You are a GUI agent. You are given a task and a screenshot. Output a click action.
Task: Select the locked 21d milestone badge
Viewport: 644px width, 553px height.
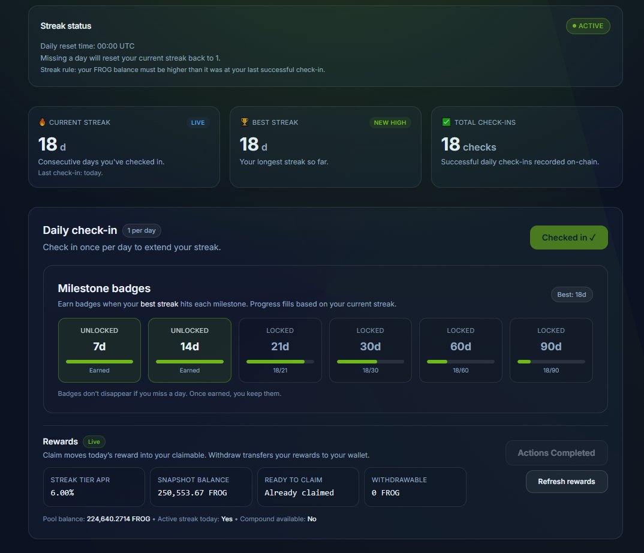280,350
